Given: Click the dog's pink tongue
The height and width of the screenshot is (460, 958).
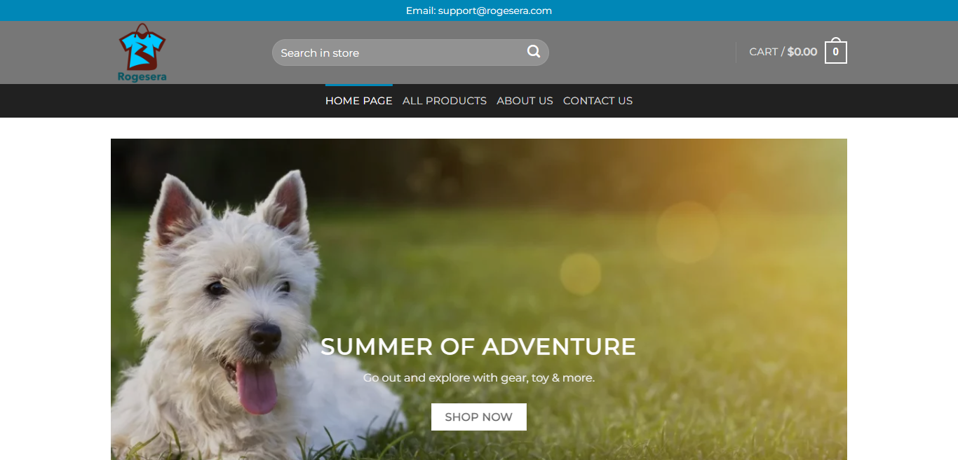Looking at the screenshot, I should coord(255,387).
